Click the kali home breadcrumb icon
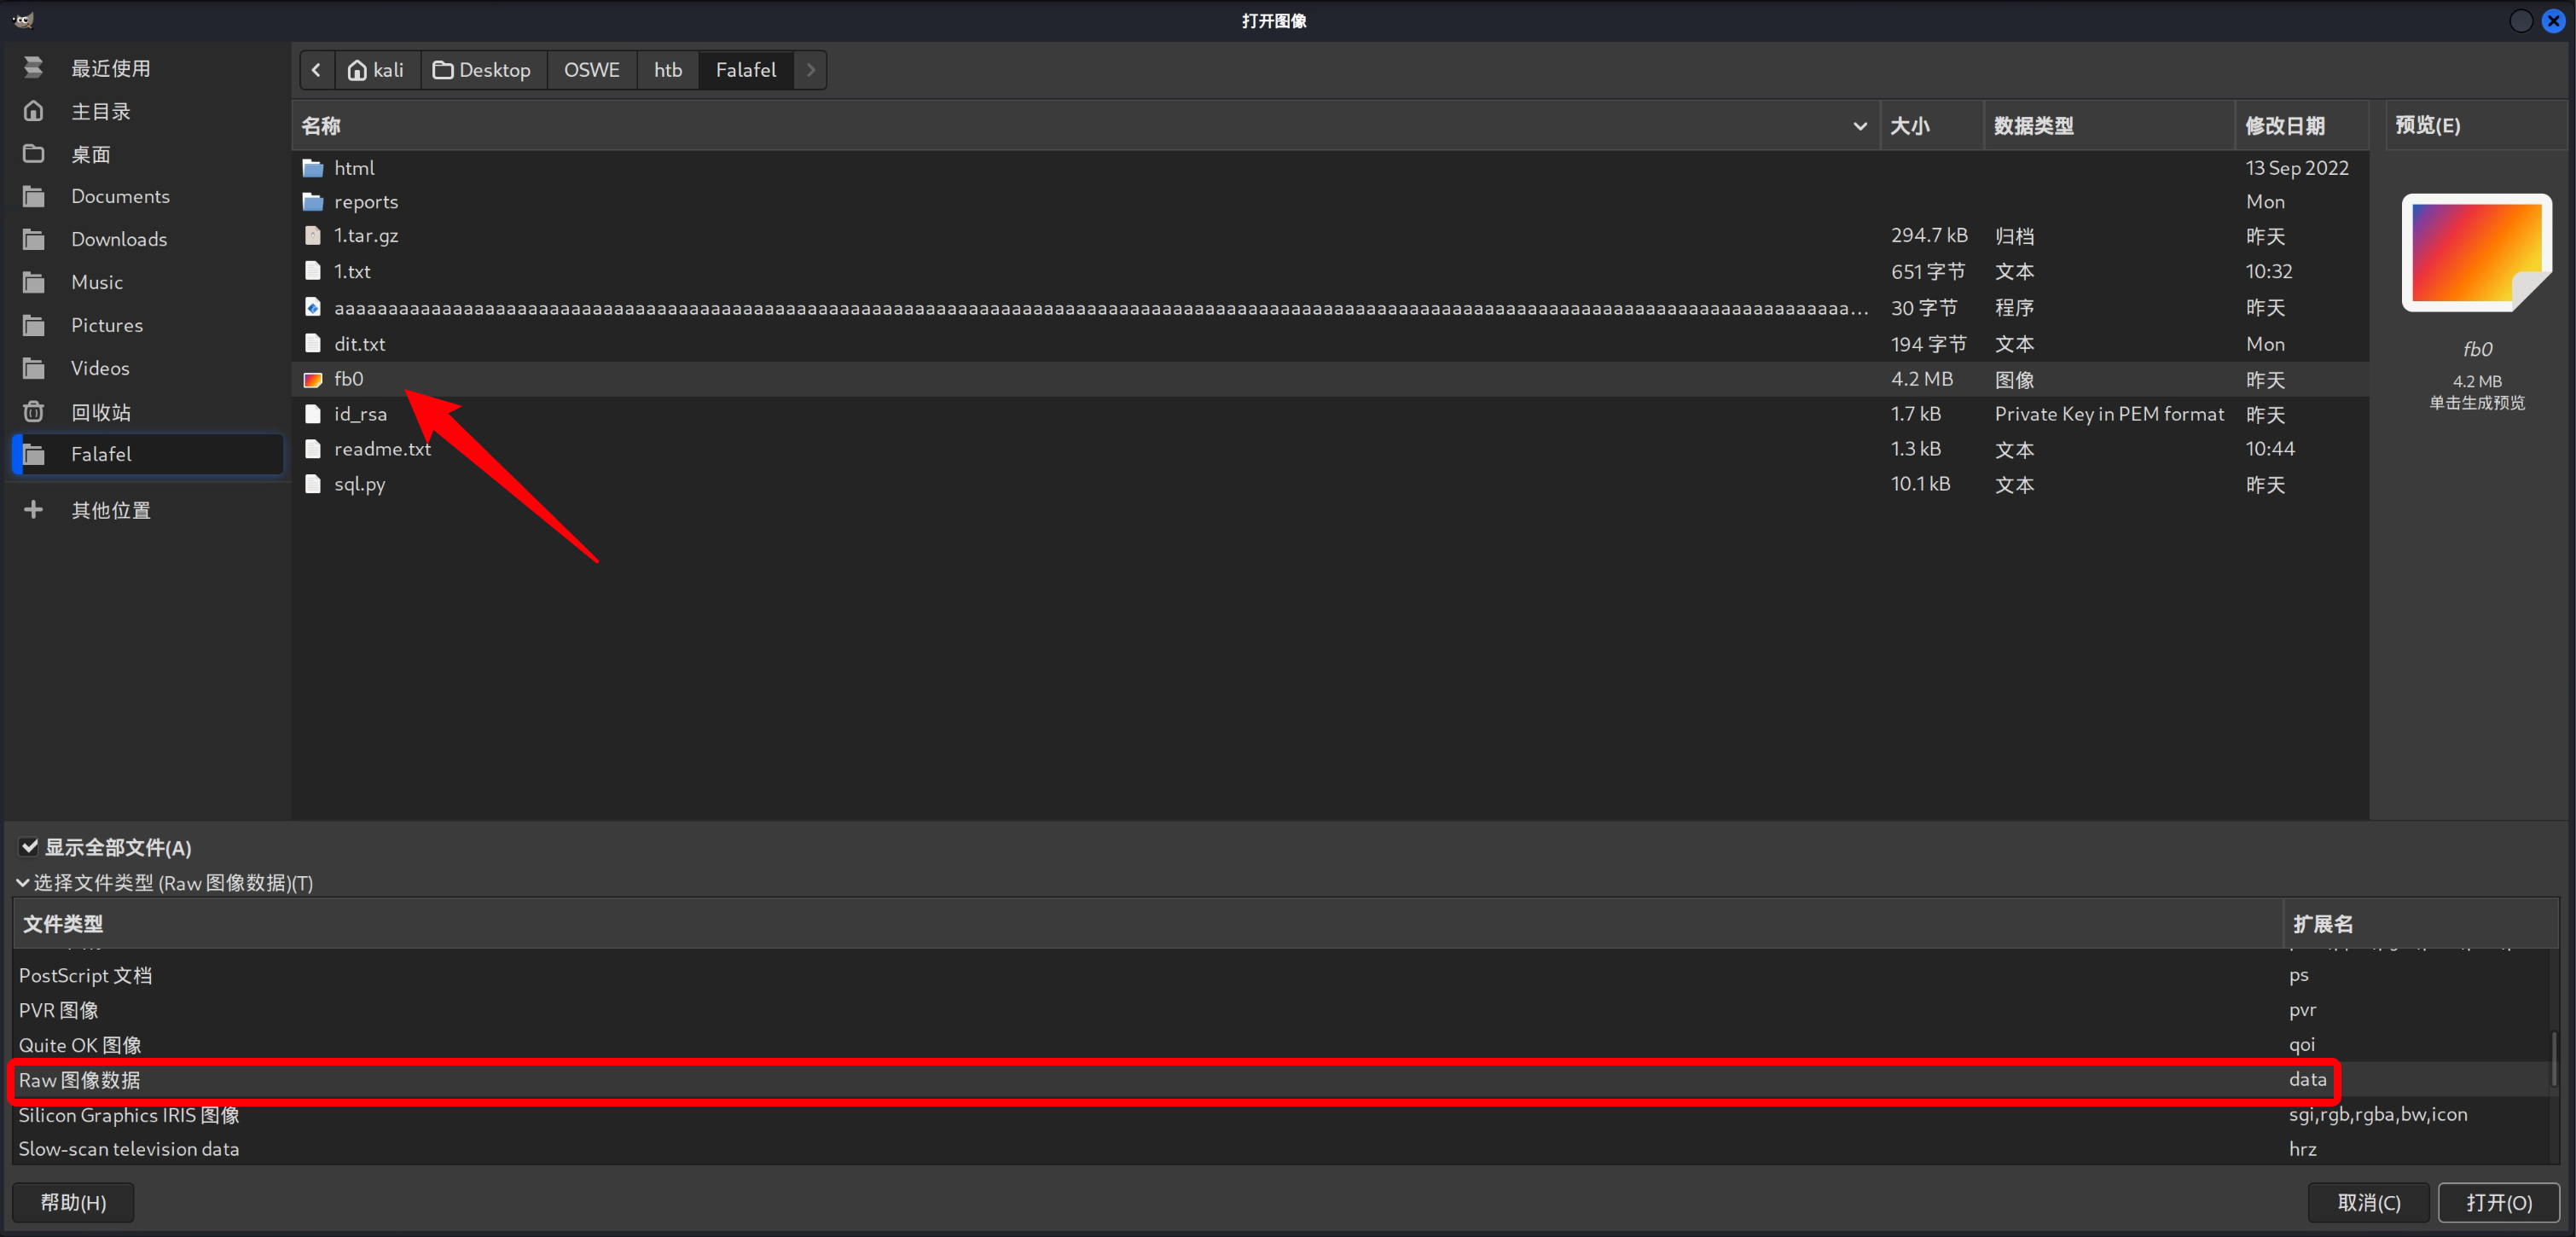This screenshot has width=2576, height=1237. (357, 70)
